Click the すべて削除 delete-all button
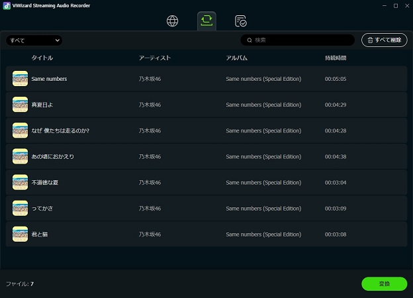 pos(385,40)
